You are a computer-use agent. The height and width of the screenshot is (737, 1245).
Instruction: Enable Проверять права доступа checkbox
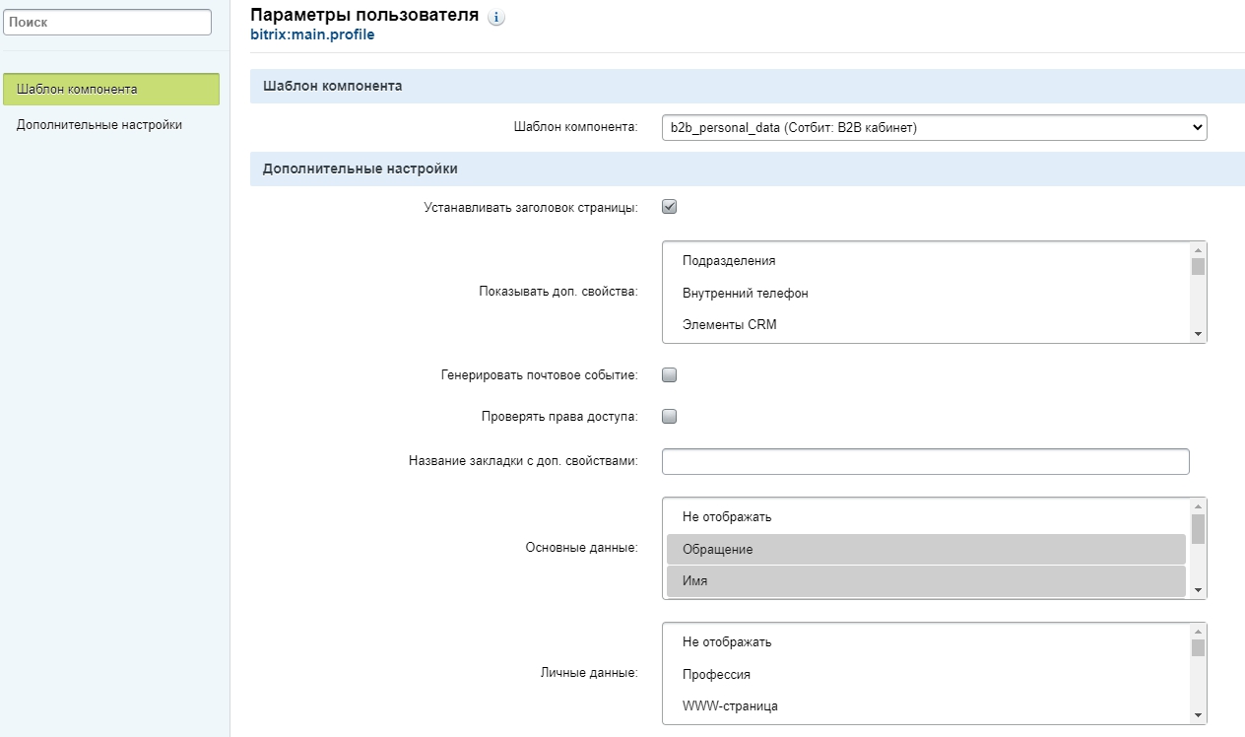(x=669, y=416)
